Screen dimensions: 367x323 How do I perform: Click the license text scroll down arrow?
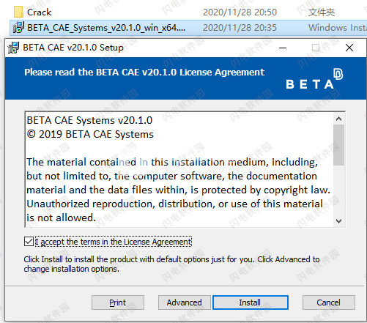[x=338, y=221]
